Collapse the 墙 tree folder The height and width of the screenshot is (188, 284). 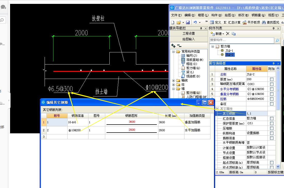(173, 89)
